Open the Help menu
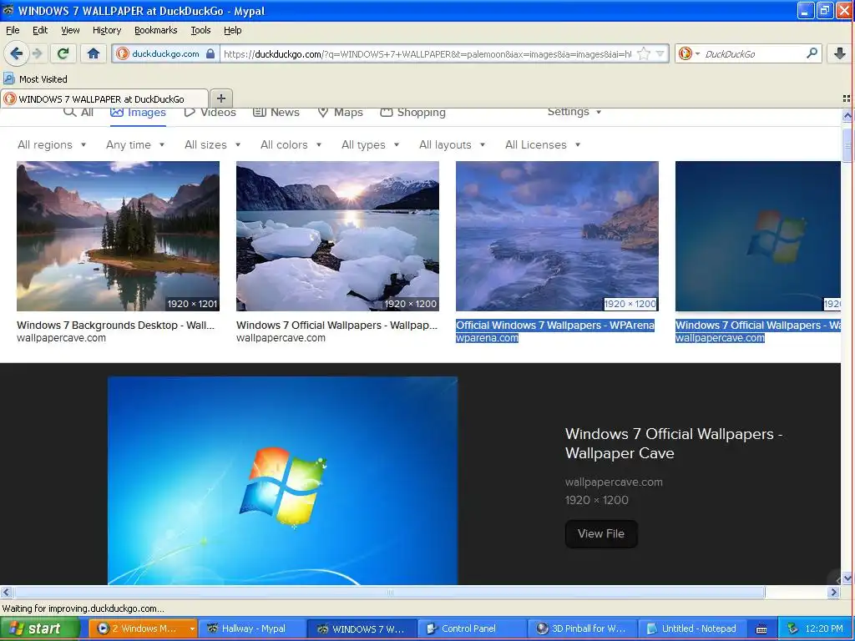This screenshot has width=855, height=641. tap(232, 30)
